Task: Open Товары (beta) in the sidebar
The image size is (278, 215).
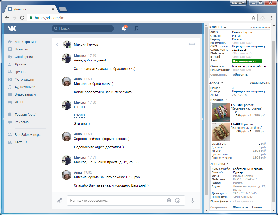Action: point(25,115)
